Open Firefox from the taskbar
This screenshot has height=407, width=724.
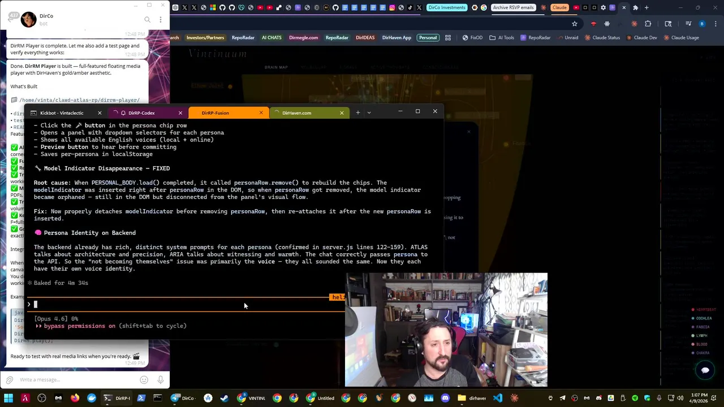click(75, 398)
